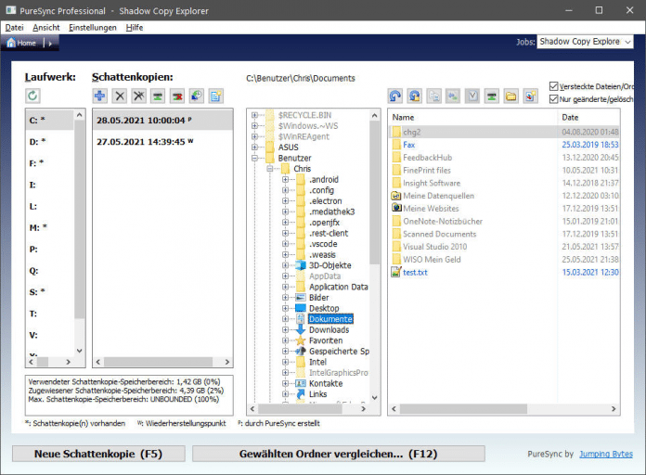Expand the $RECYCLE.BIN tree node
The image size is (646, 475).
(254, 115)
